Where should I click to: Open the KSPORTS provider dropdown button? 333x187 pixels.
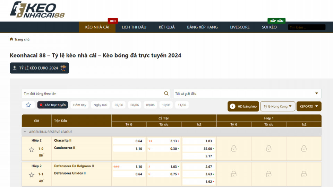(309, 106)
